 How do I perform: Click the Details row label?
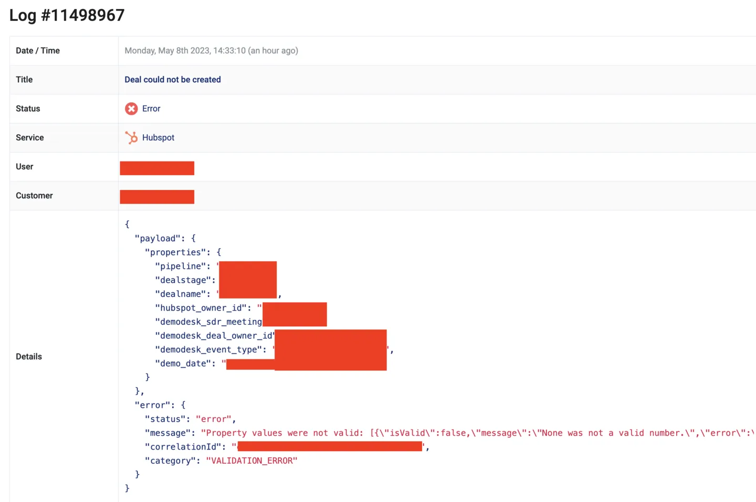(29, 357)
